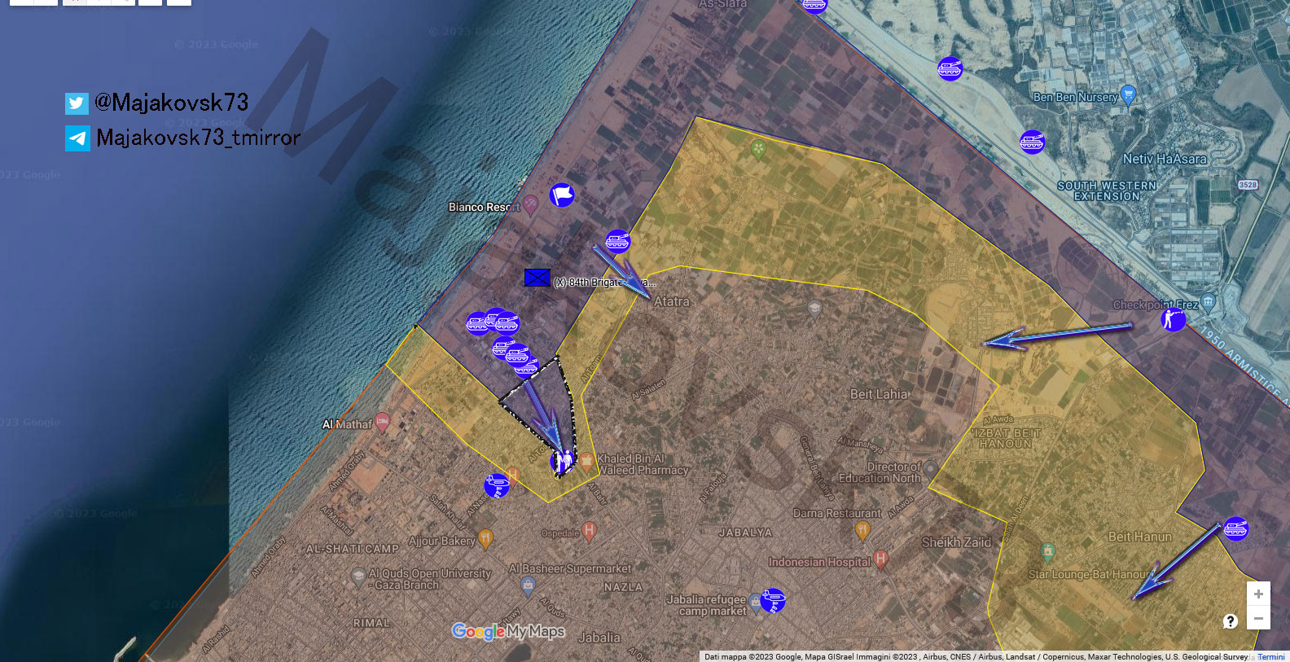Viewport: 1290px width, 662px height.
Task: Click airstrike marker by Jabalia refugee camp market
Action: click(773, 601)
